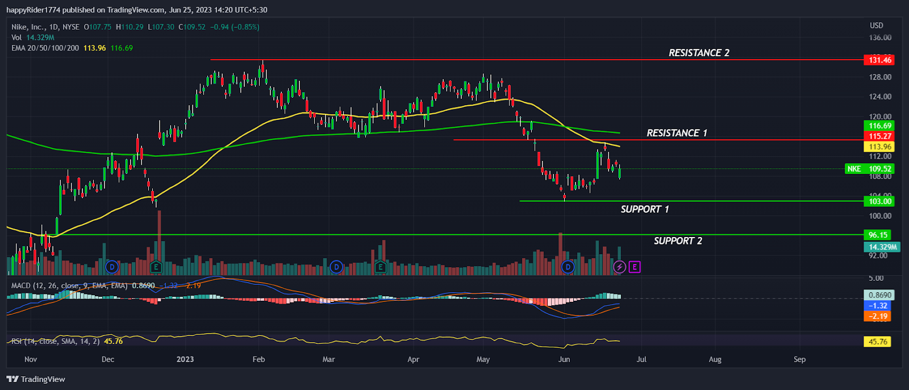Screen dimensions: 909x390
Task: Select the RESISTANCE 1 text annotation
Action: 677,133
